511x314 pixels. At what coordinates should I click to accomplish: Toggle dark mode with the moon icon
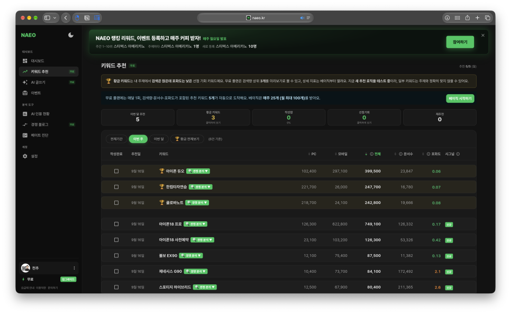[71, 35]
